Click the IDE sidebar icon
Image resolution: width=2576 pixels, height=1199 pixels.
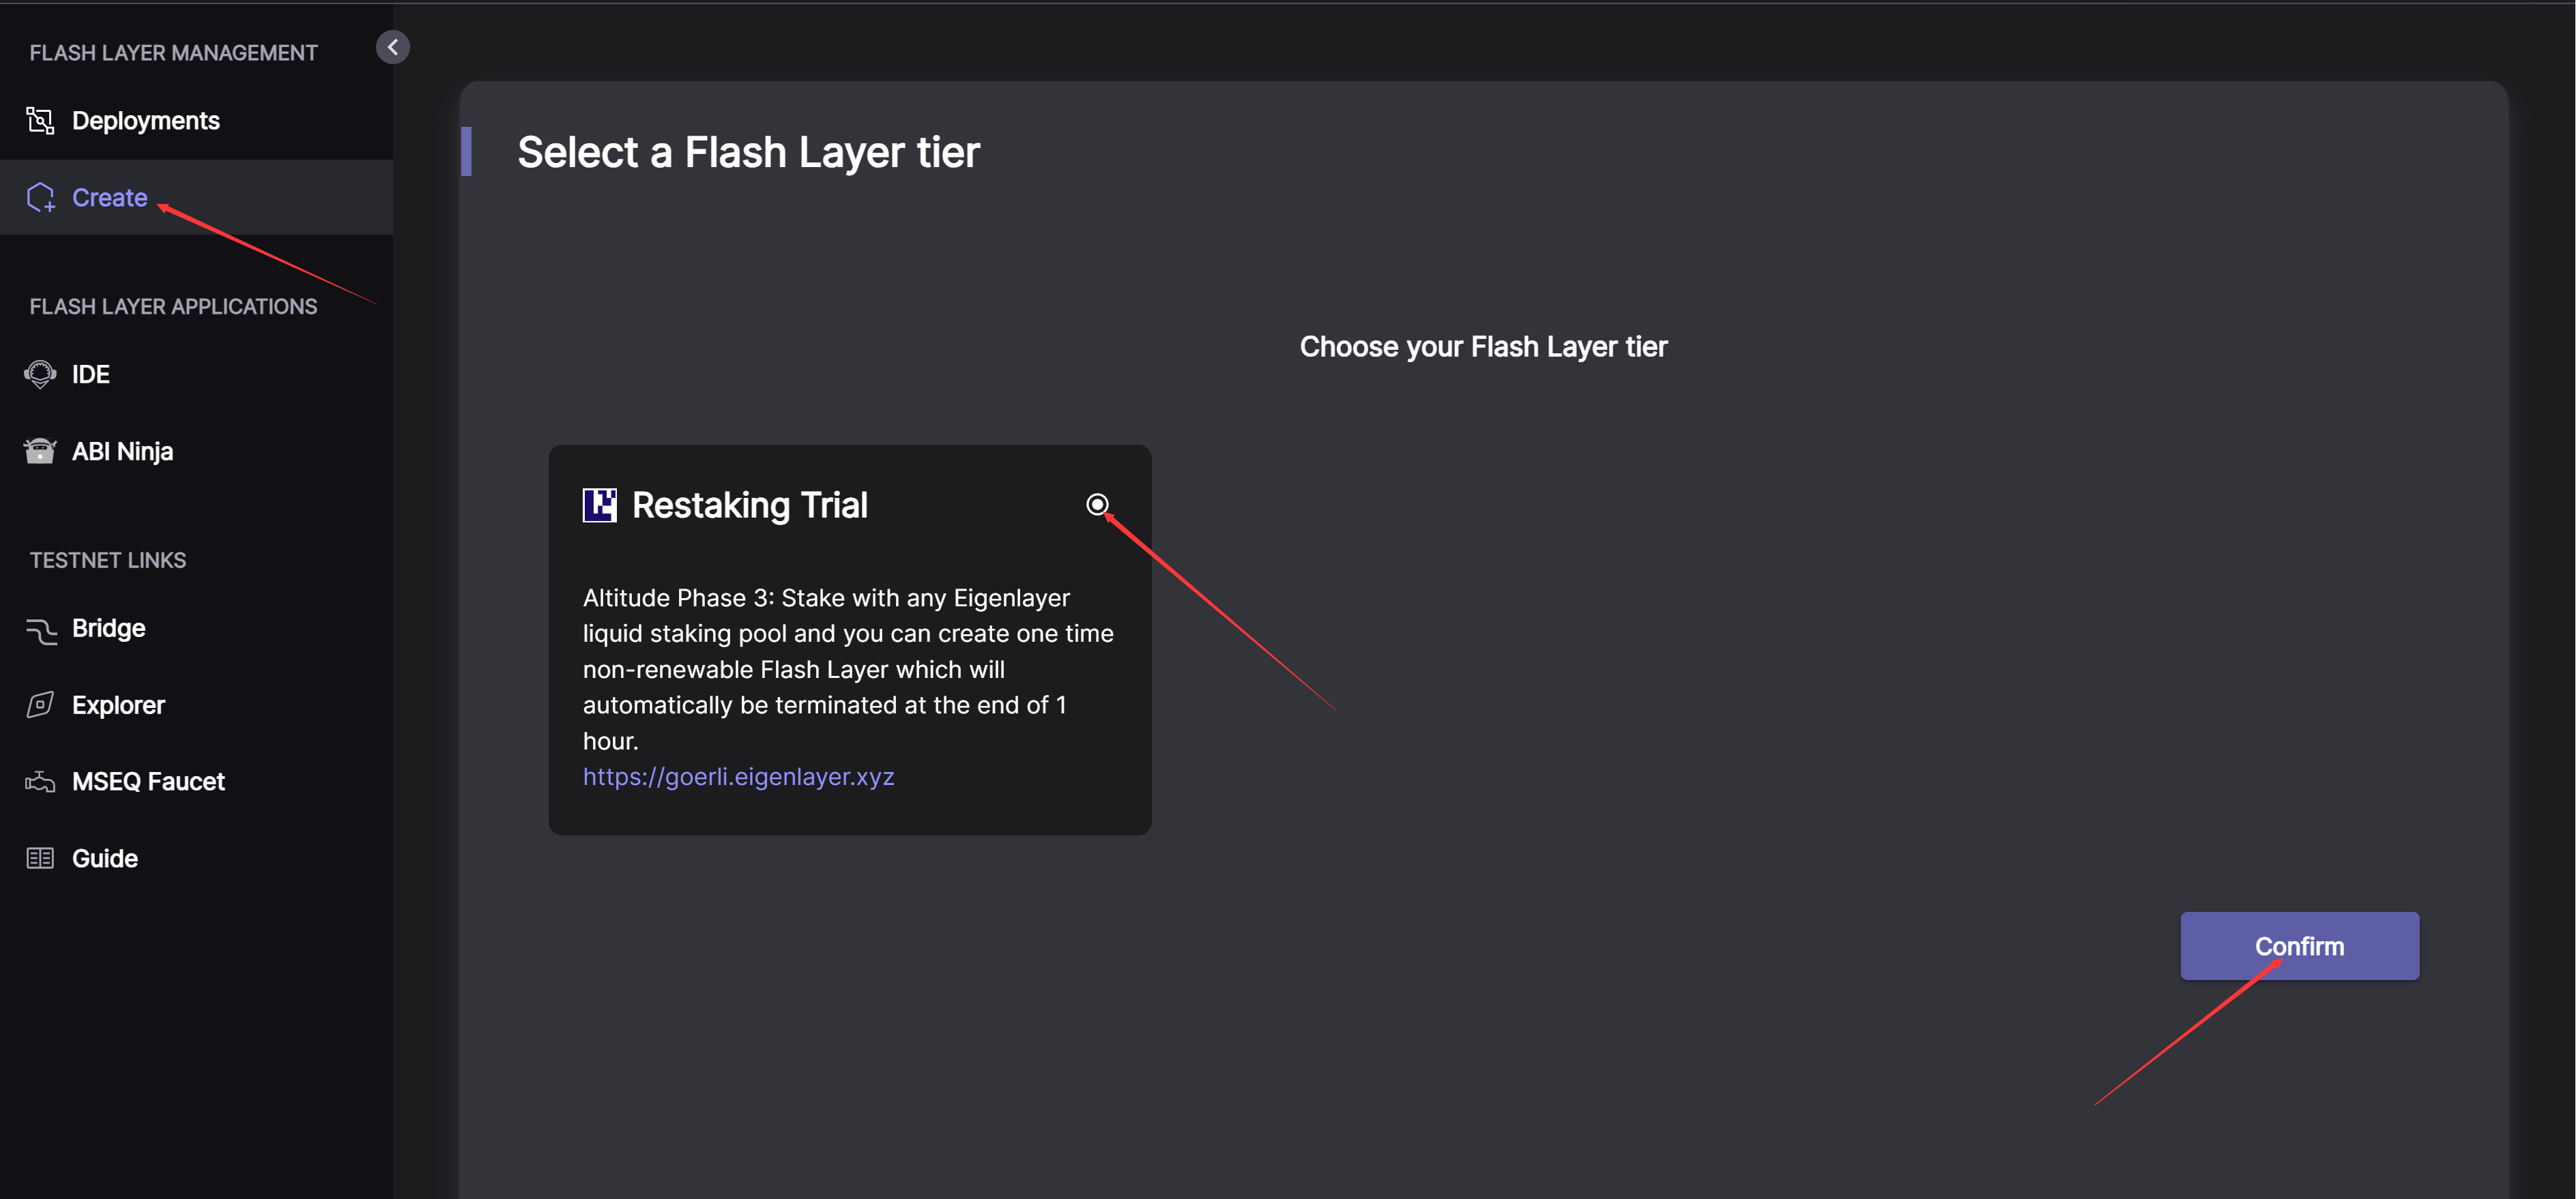(x=40, y=374)
